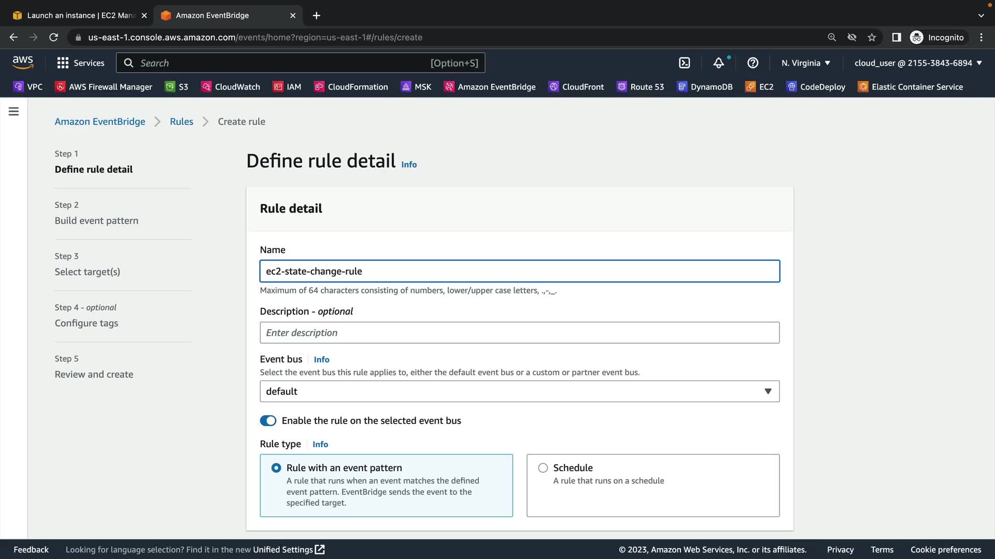Open AWS CloudShell terminal icon
This screenshot has width=995, height=559.
685,63
